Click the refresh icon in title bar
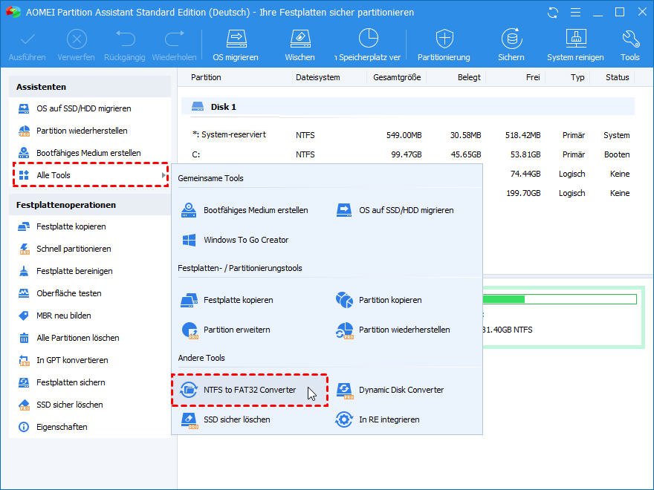This screenshot has width=654, height=490. pyautogui.click(x=553, y=13)
